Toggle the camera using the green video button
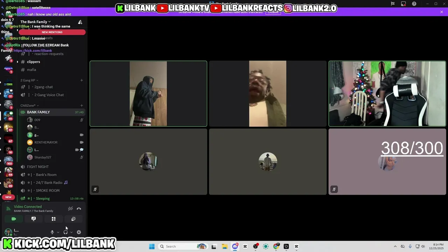This screenshot has height=252, width=448. pyautogui.click(x=14, y=219)
